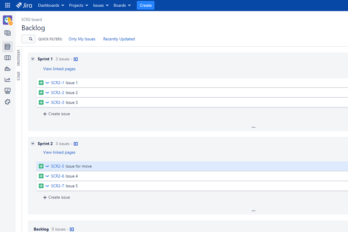Toggle the Only My Issues quick filter

(x=82, y=39)
